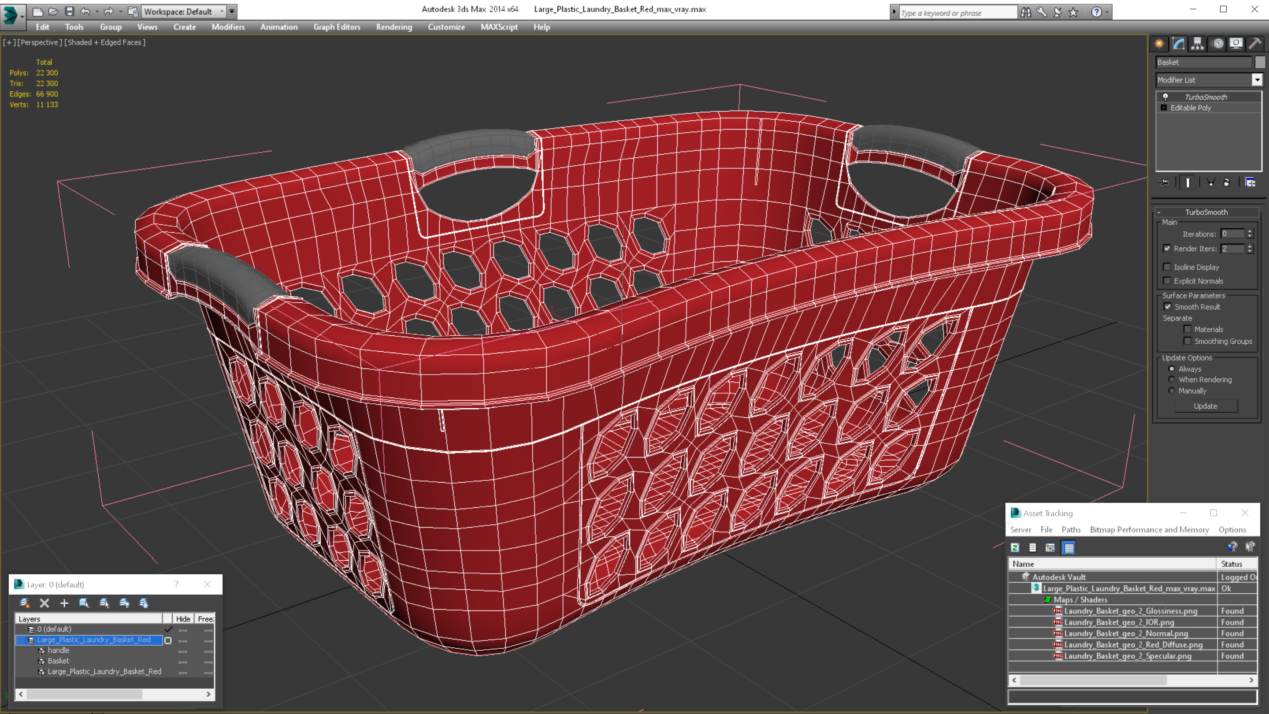
Task: Click Save File icon in title toolbar
Action: [70, 11]
